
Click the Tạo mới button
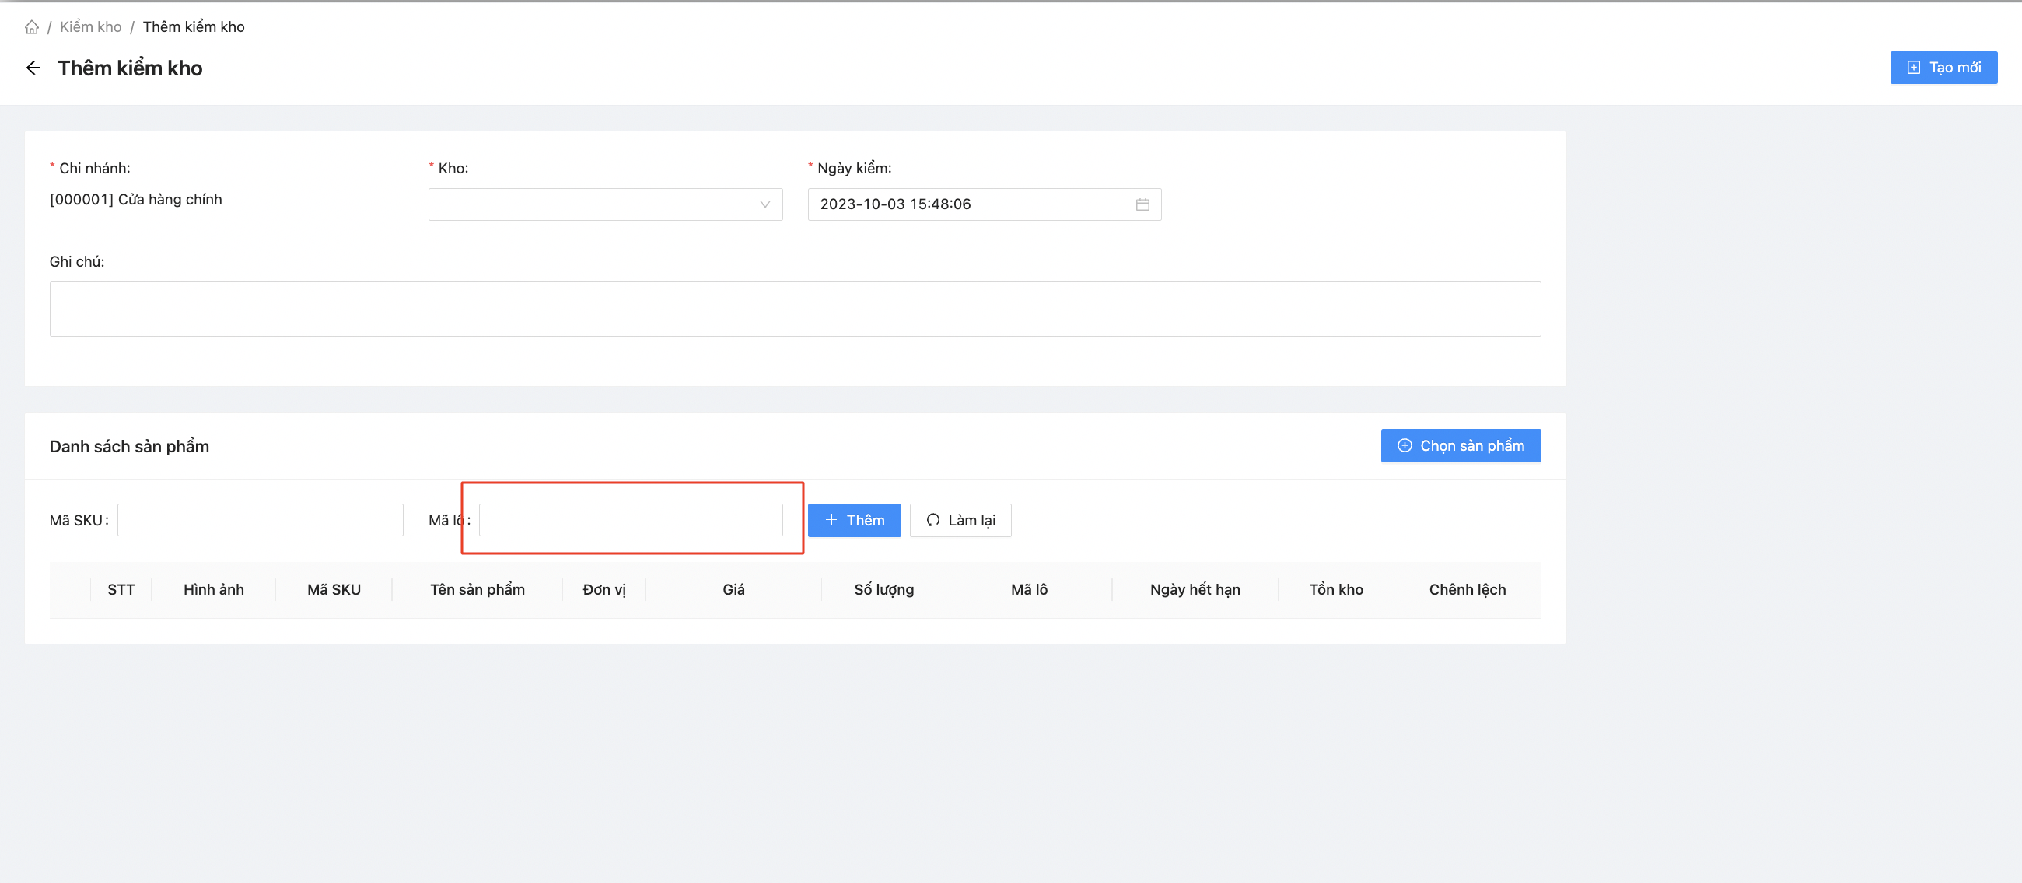(1943, 68)
